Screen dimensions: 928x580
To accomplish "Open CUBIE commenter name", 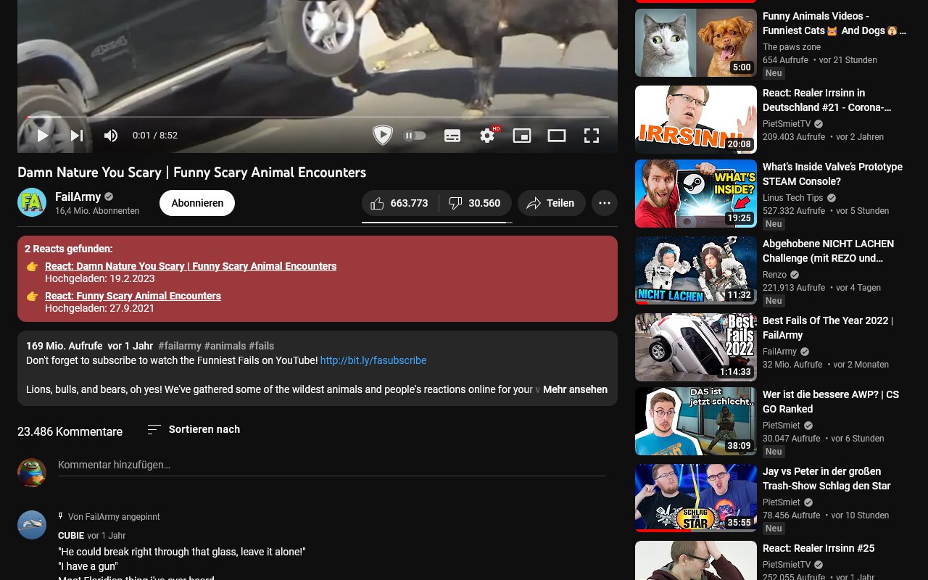I will point(71,536).
